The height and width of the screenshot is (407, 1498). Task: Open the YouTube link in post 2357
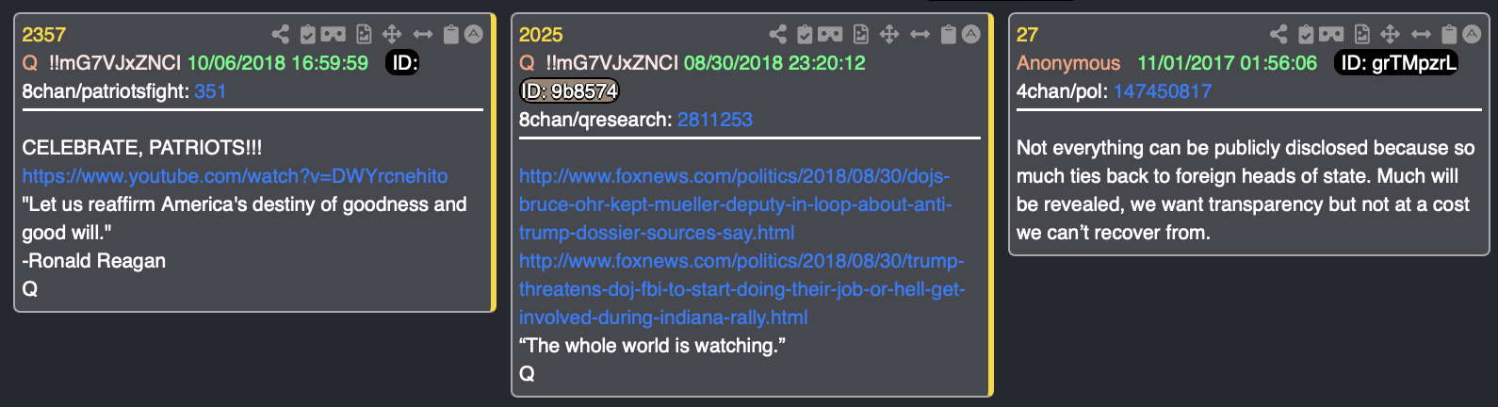point(235,176)
